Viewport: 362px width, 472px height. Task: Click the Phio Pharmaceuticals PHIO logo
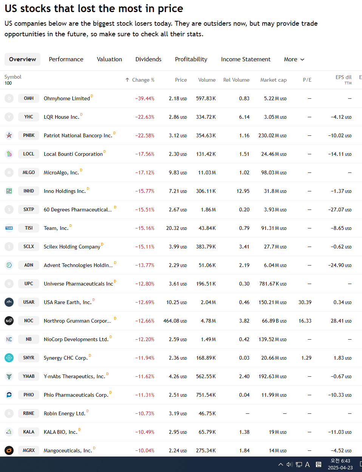point(9,395)
